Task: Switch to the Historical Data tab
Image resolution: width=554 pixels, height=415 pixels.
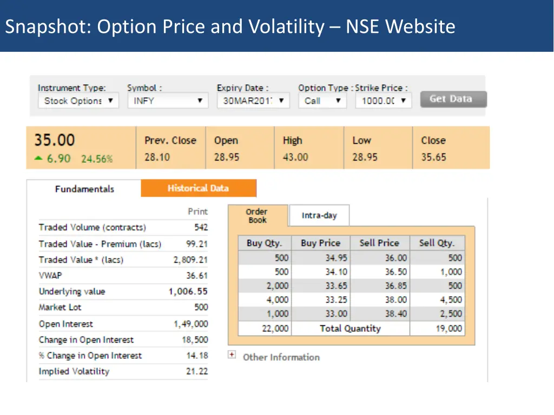Action: click(198, 189)
